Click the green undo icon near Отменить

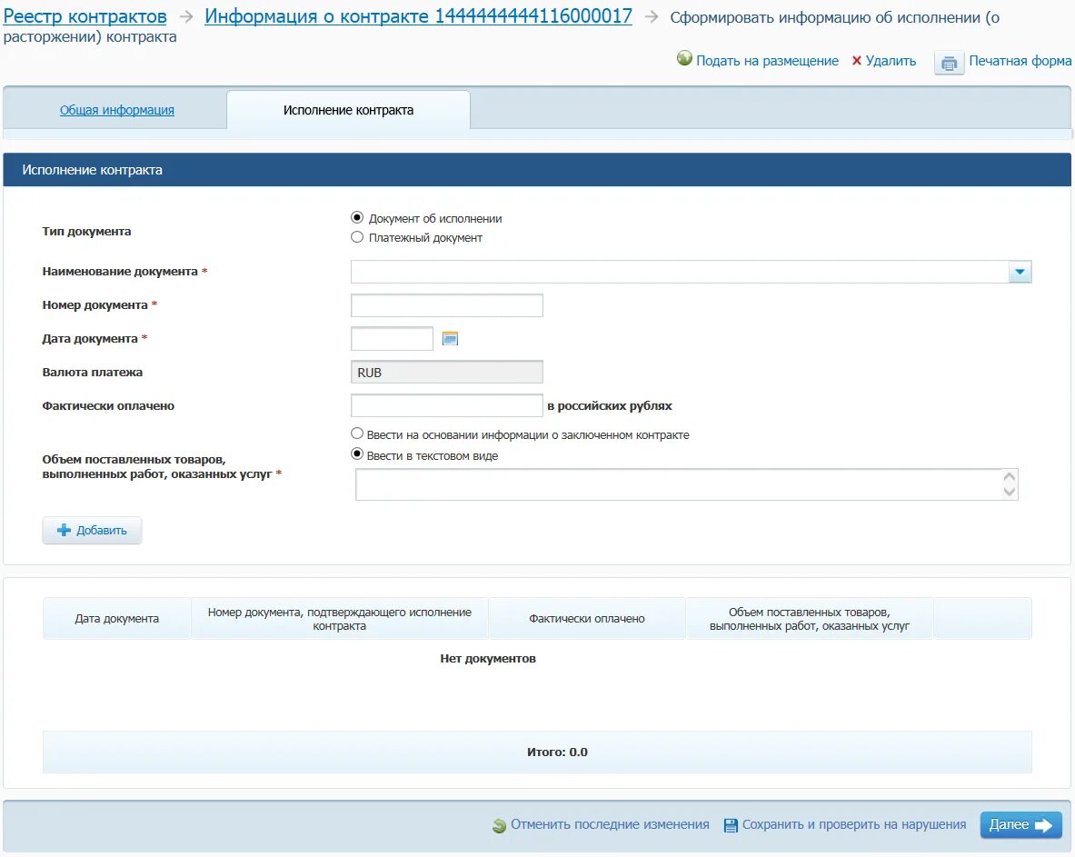point(499,826)
